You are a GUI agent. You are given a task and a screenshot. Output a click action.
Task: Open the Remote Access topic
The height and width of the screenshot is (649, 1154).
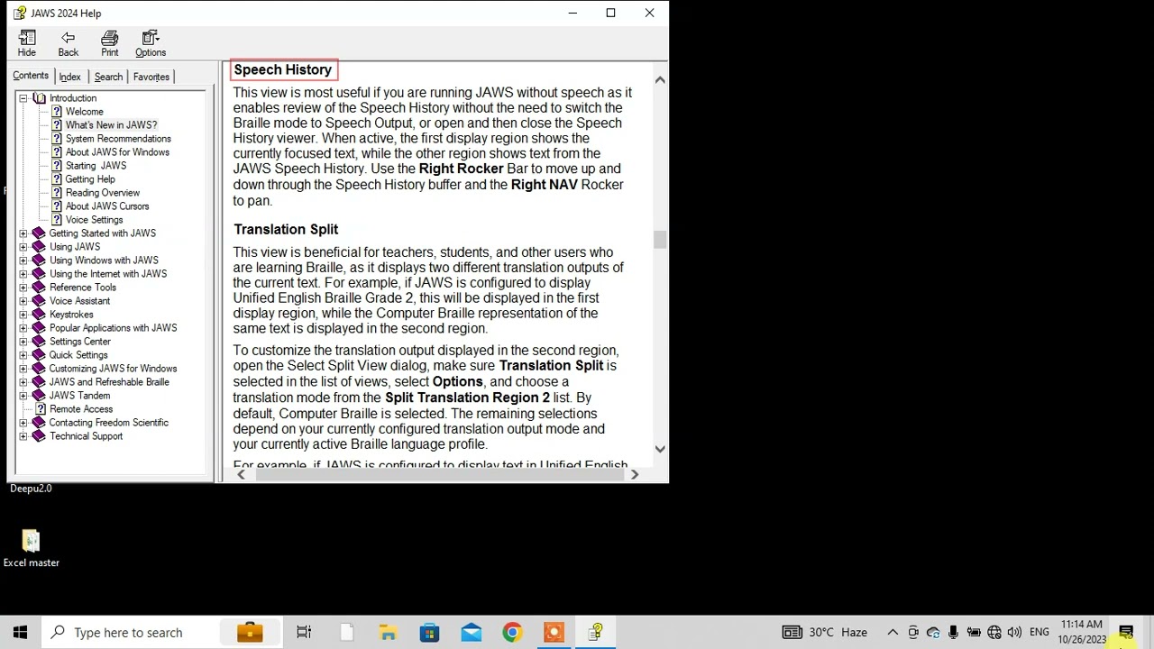click(x=81, y=409)
